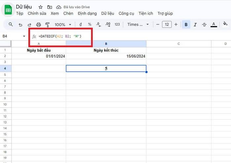Click cell B2 containing 15/06/2024

click(x=106, y=56)
